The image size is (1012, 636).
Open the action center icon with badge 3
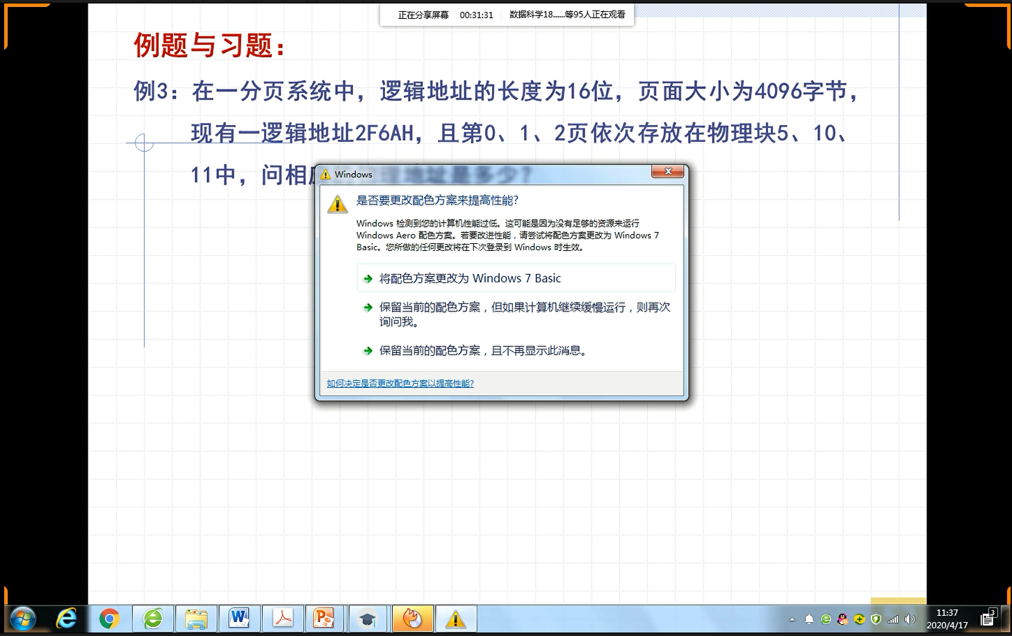pyautogui.click(x=988, y=618)
